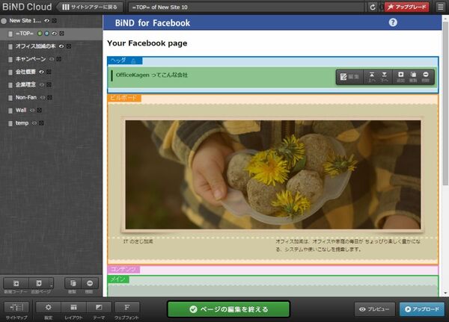Toggle visibility eye for キャンペーン page

coord(52,59)
